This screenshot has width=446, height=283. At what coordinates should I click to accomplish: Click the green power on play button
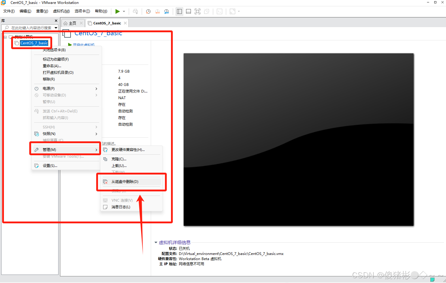(118, 11)
